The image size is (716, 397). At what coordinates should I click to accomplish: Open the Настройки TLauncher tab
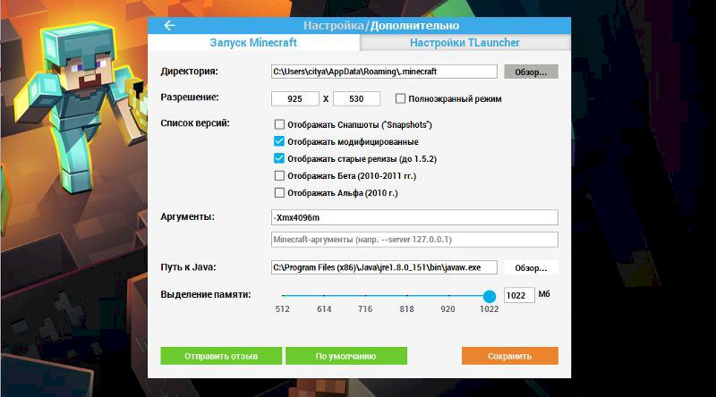(x=465, y=43)
